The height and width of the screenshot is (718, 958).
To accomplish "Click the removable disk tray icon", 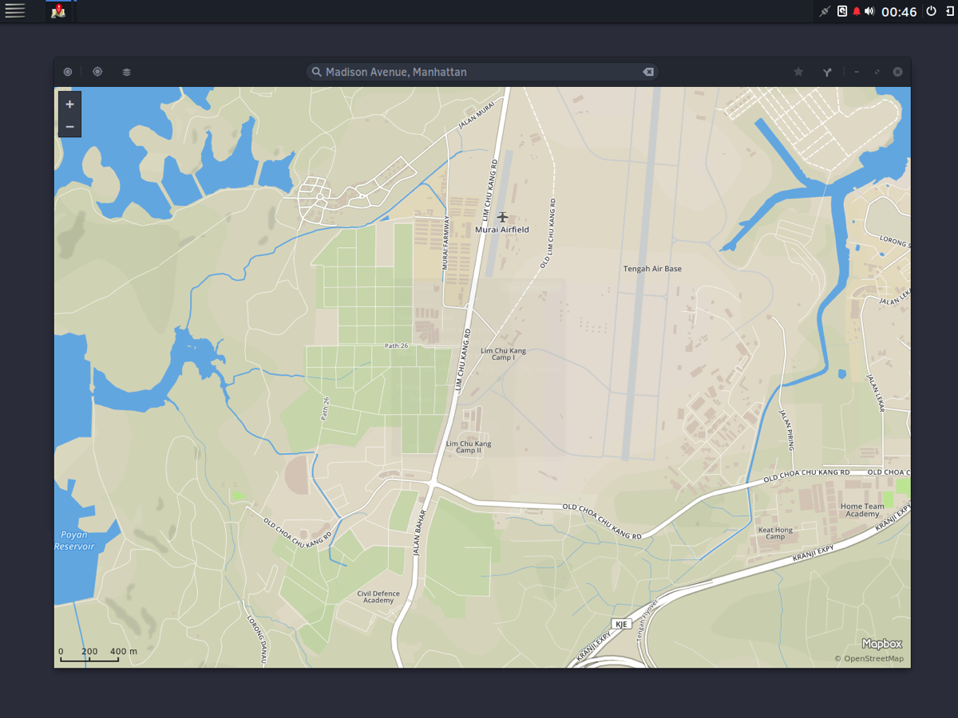I will [841, 11].
